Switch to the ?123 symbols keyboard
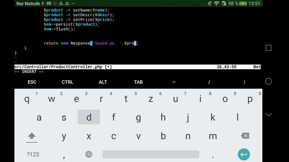The width and height of the screenshot is (289, 162). [x=33, y=154]
